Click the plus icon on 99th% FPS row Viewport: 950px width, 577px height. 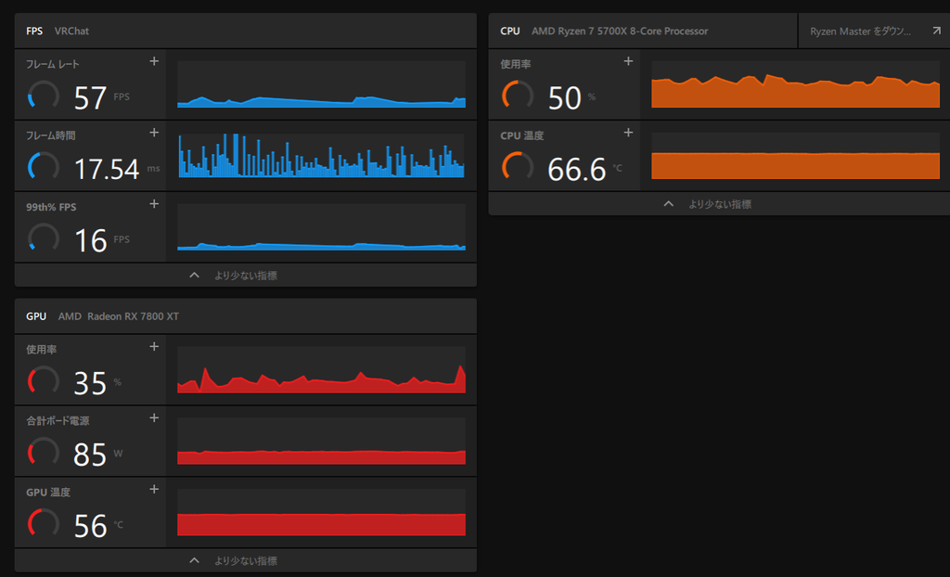[x=154, y=204]
